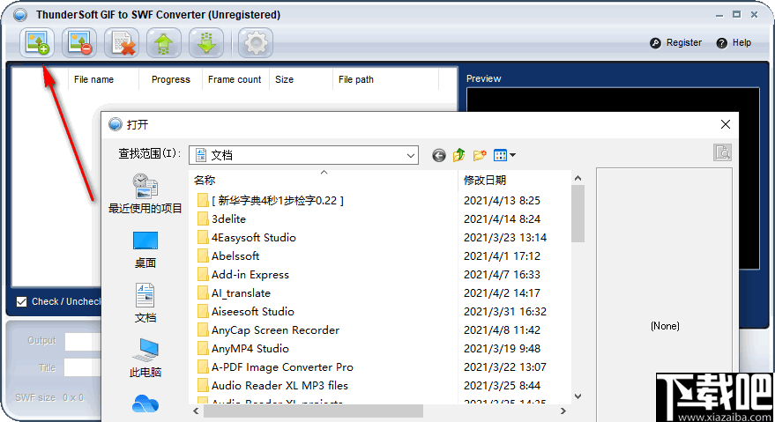Viewport: 775px width, 422px height.
Task: Click the 名称 column header
Action: [205, 181]
